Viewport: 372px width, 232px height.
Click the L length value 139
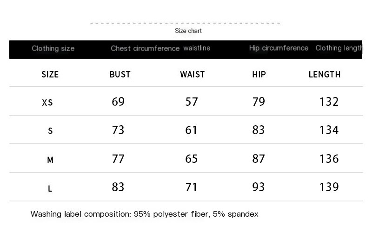pos(329,187)
